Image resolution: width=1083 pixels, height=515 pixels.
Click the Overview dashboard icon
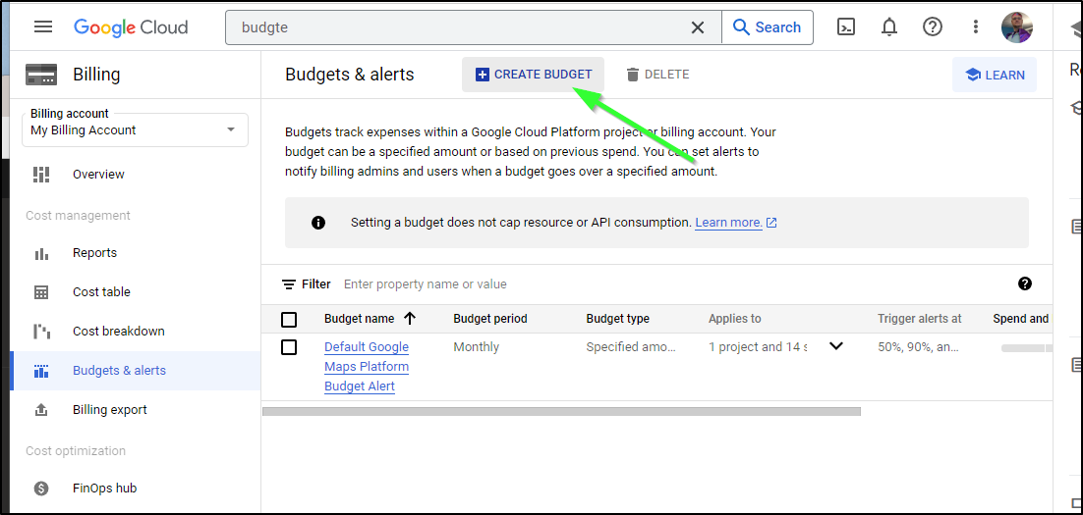click(41, 175)
